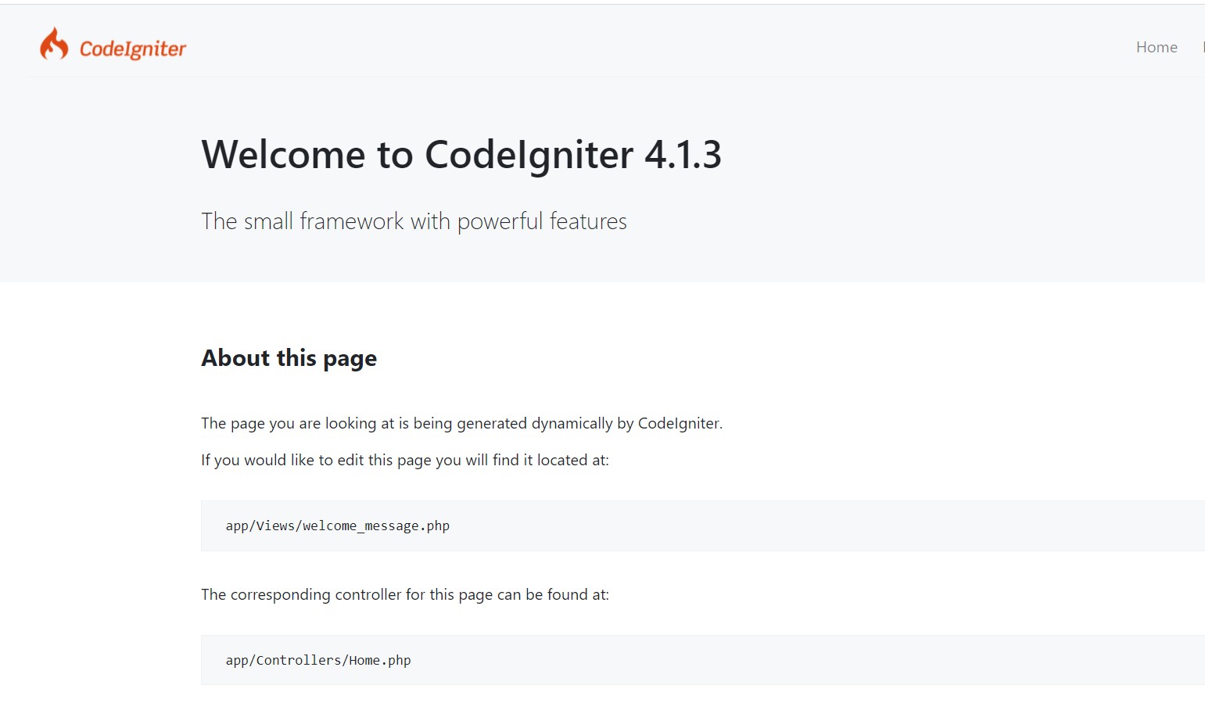Click the corresponding controller sentence
This screenshot has width=1205, height=703.
point(404,594)
